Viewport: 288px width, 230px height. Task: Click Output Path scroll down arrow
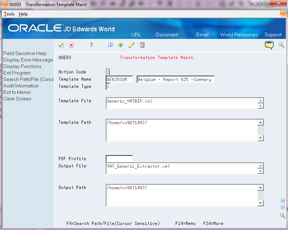click(x=261, y=203)
